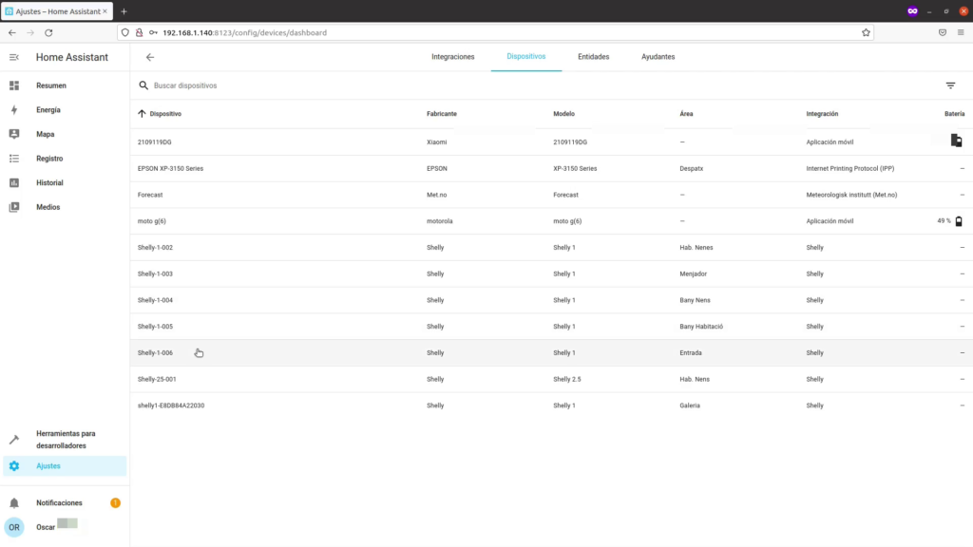Switch to the Integraciones tab
The height and width of the screenshot is (547, 973).
453,56
